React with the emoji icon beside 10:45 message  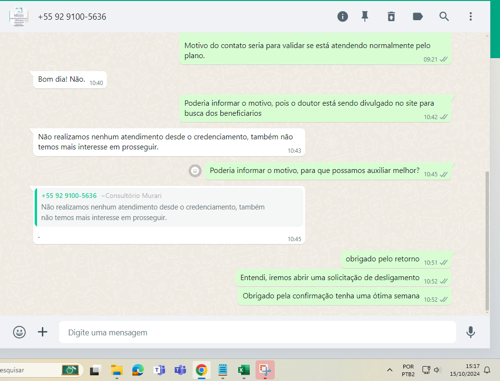pyautogui.click(x=195, y=171)
